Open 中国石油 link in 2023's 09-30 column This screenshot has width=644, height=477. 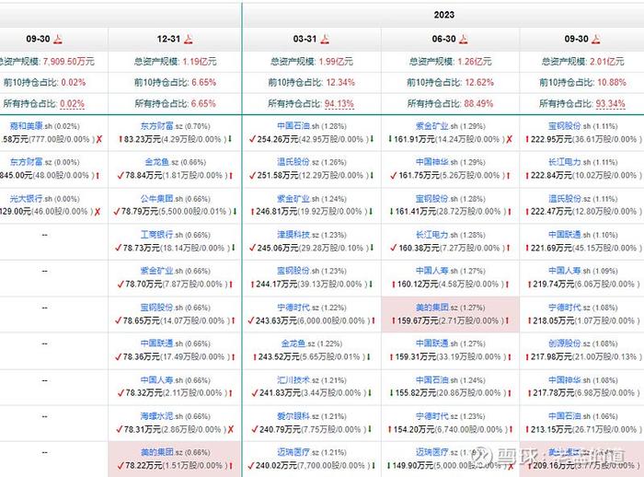565,416
